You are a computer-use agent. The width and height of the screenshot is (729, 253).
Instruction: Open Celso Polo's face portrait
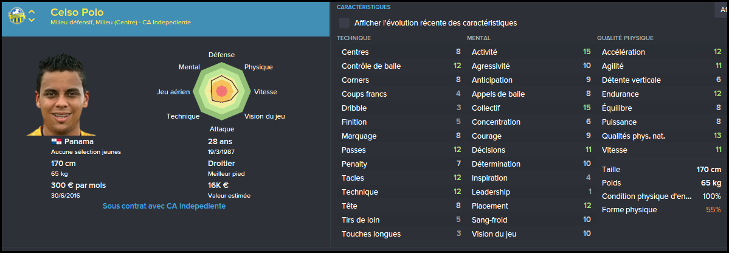coord(61,95)
